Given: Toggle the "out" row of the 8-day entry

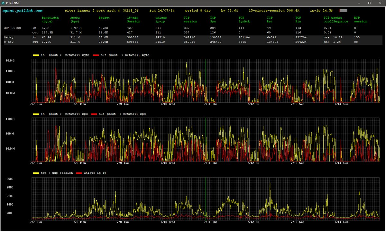Looking at the screenshot, I should tap(35, 42).
